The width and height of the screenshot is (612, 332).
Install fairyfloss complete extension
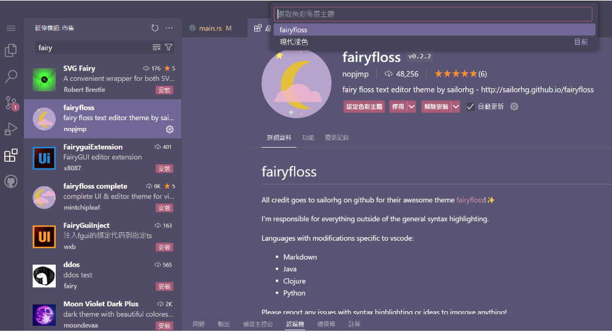(x=164, y=208)
